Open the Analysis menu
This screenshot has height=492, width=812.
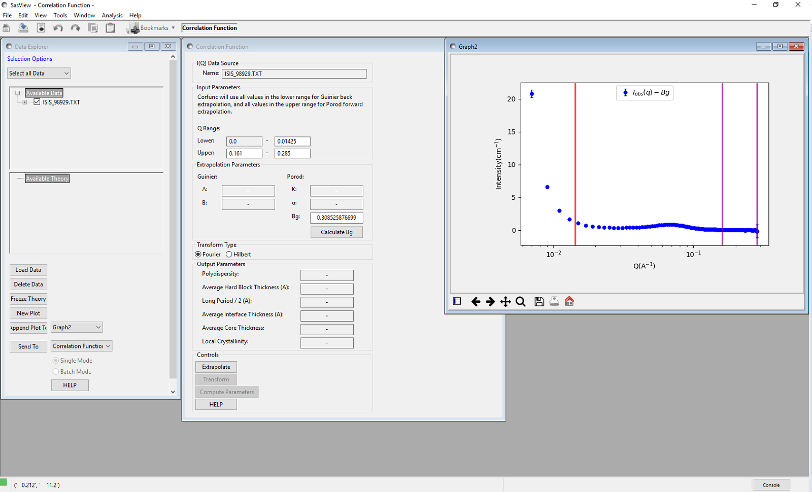coord(112,15)
